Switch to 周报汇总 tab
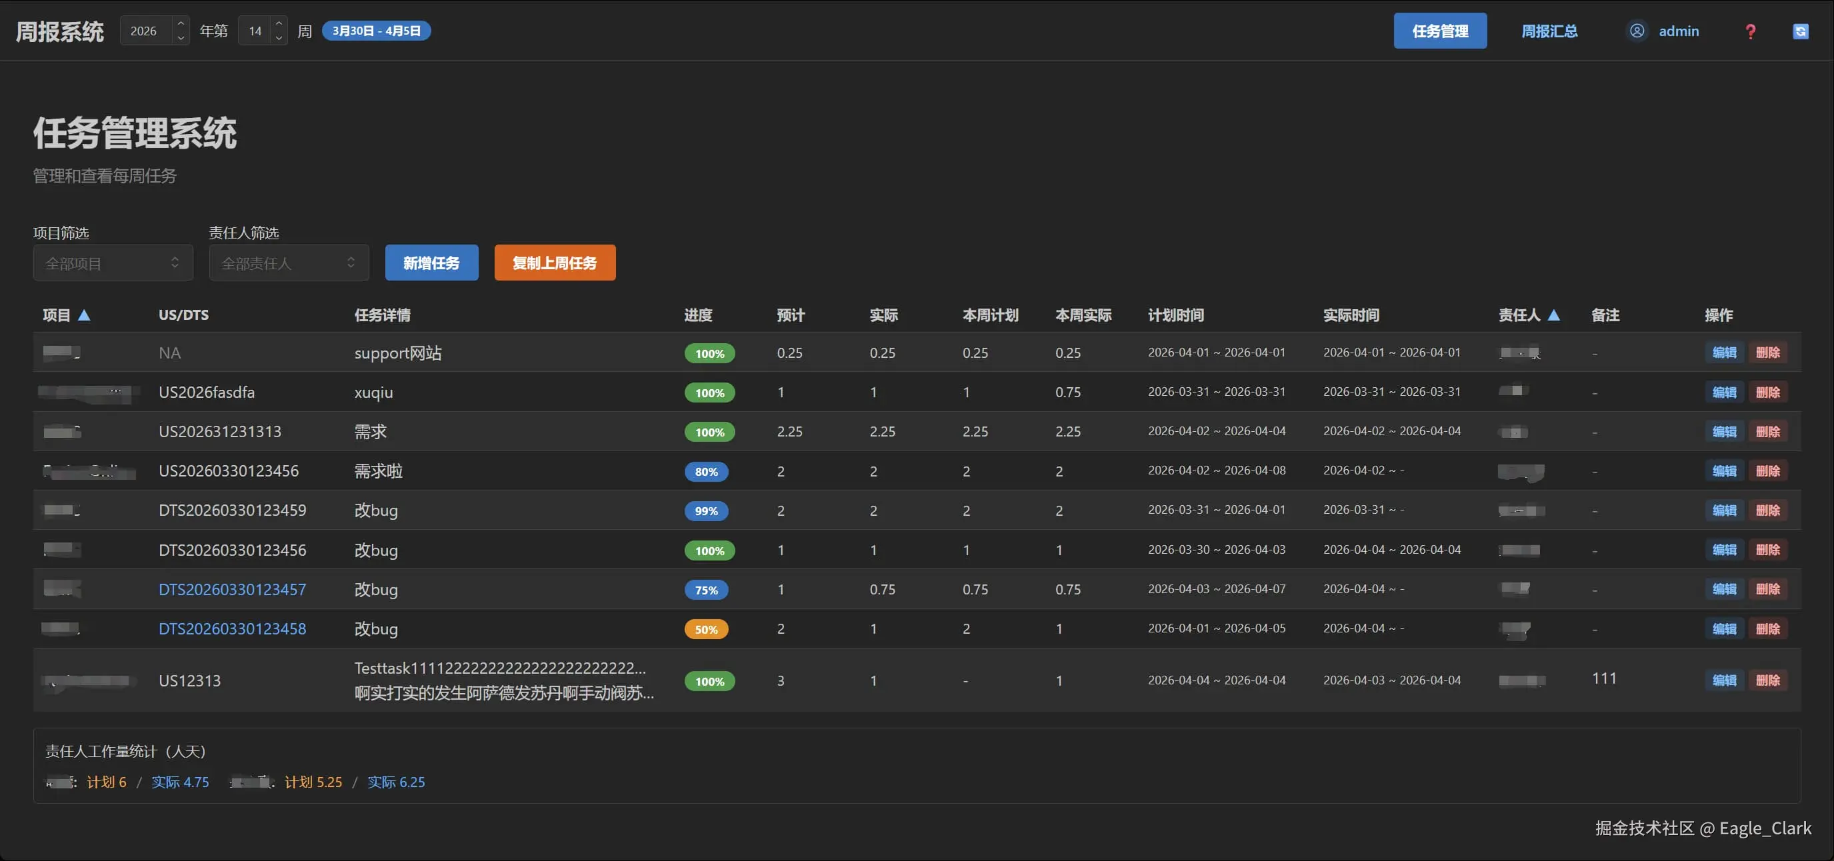The image size is (1834, 861). [x=1549, y=31]
